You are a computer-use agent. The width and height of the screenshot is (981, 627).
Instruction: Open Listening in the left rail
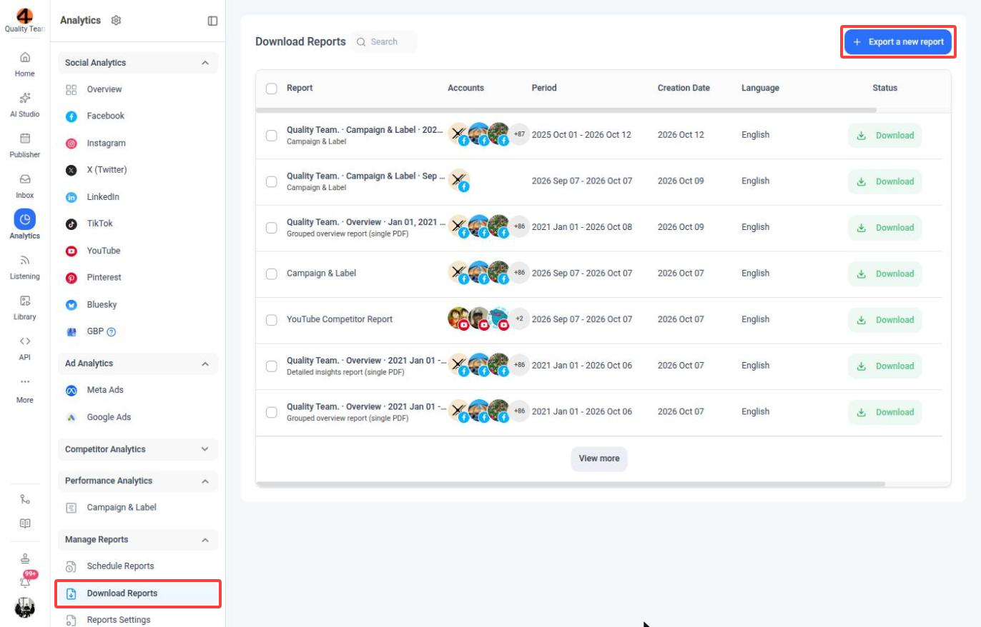(25, 266)
